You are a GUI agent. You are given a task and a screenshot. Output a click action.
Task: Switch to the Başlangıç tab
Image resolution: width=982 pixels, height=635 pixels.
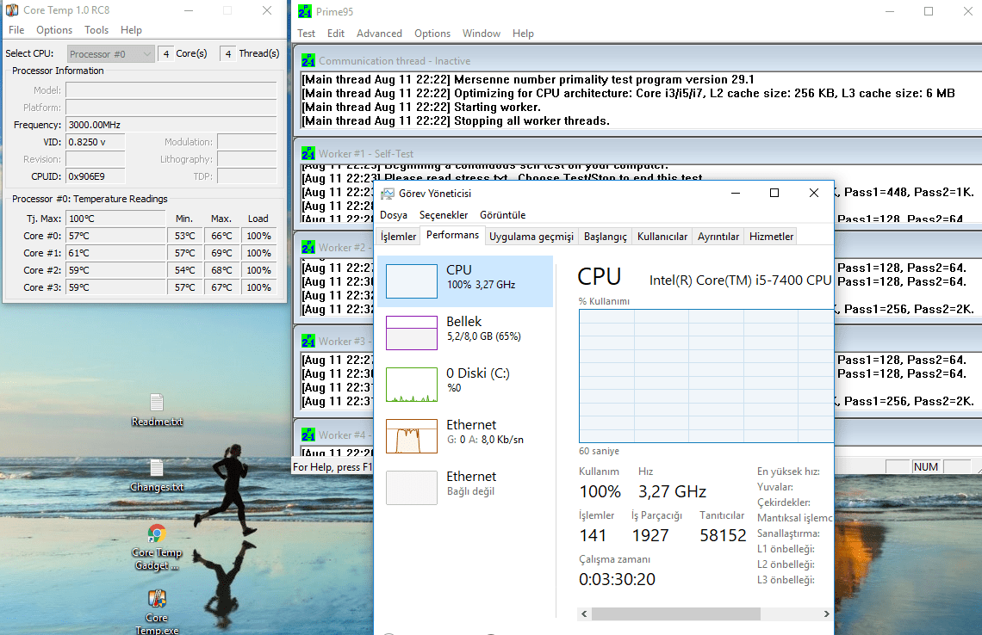pos(605,237)
